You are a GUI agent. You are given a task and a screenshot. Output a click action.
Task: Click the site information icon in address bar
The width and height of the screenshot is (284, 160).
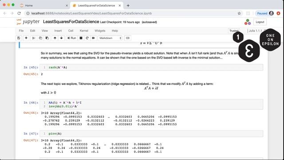[x=28, y=13]
